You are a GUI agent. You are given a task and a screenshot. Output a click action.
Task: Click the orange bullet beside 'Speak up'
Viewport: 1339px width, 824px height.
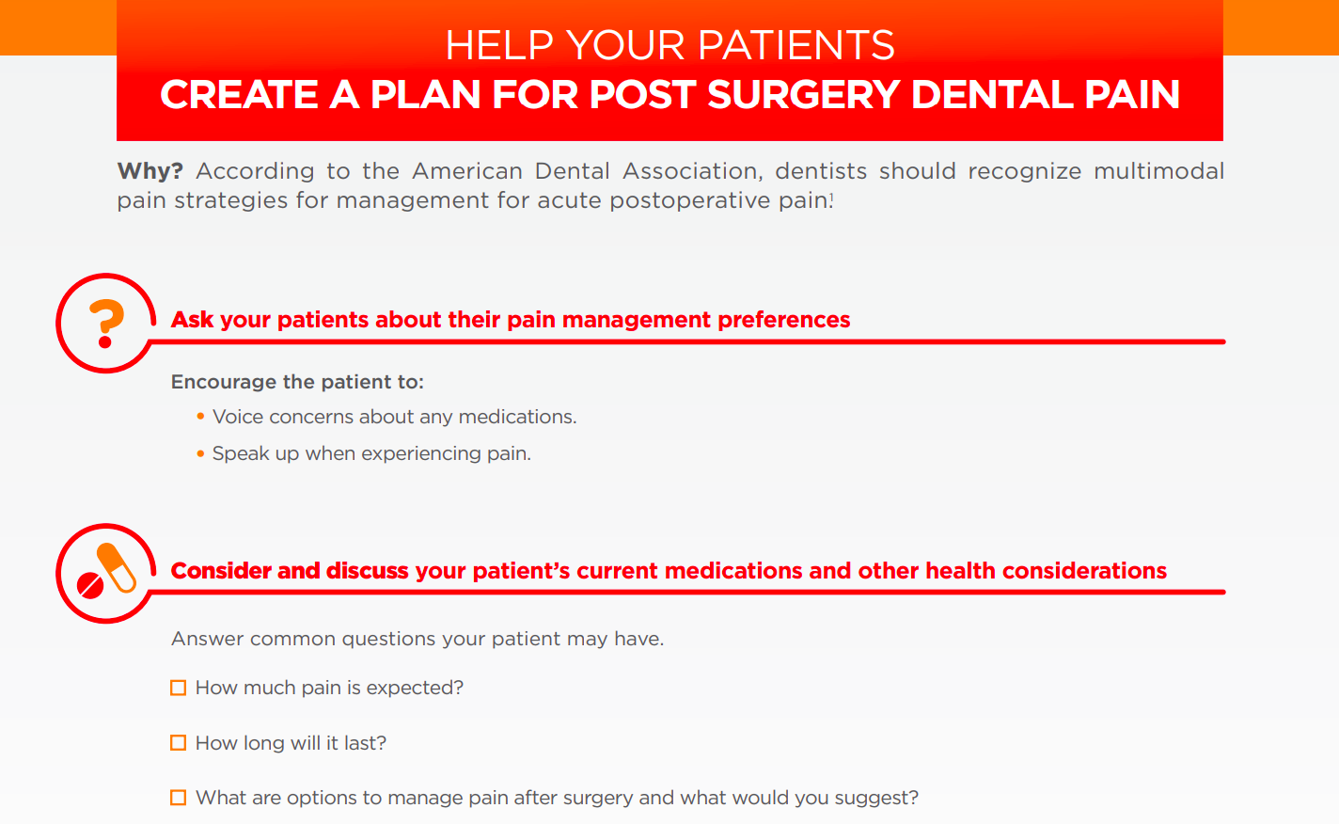(x=200, y=453)
